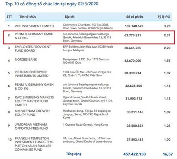Click PENM III GERMANY GMBH & CO.KG name

(x=34, y=36)
